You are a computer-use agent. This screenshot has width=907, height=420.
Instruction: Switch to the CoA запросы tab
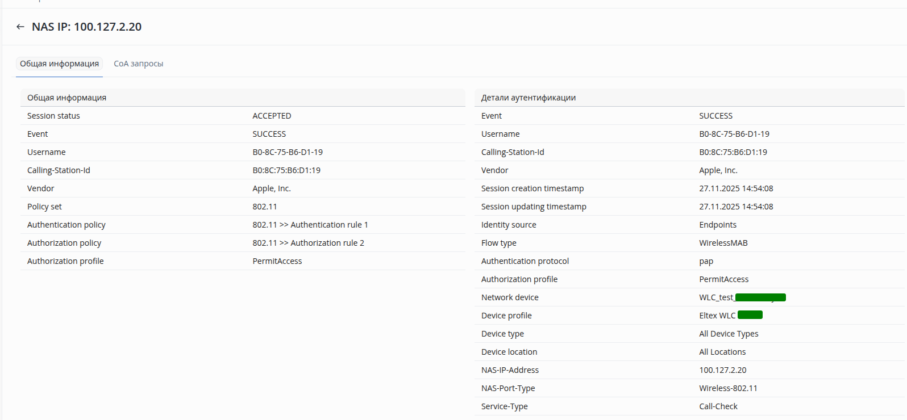coord(138,64)
